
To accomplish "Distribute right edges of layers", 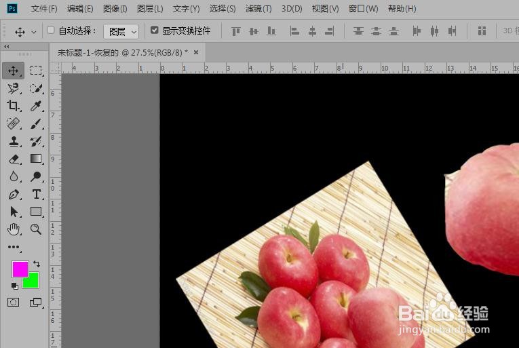I will click(452, 31).
